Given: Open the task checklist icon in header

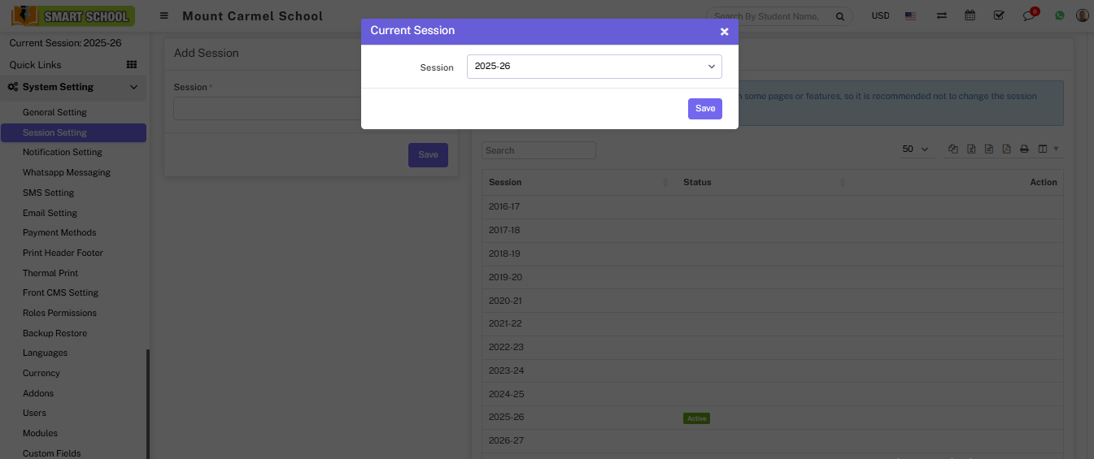Looking at the screenshot, I should pyautogui.click(x=999, y=15).
